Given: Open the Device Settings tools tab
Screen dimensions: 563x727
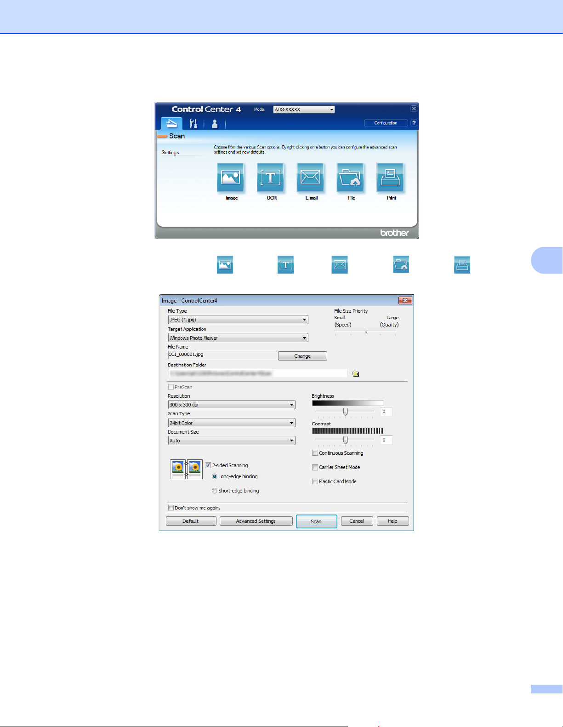Looking at the screenshot, I should point(193,123).
